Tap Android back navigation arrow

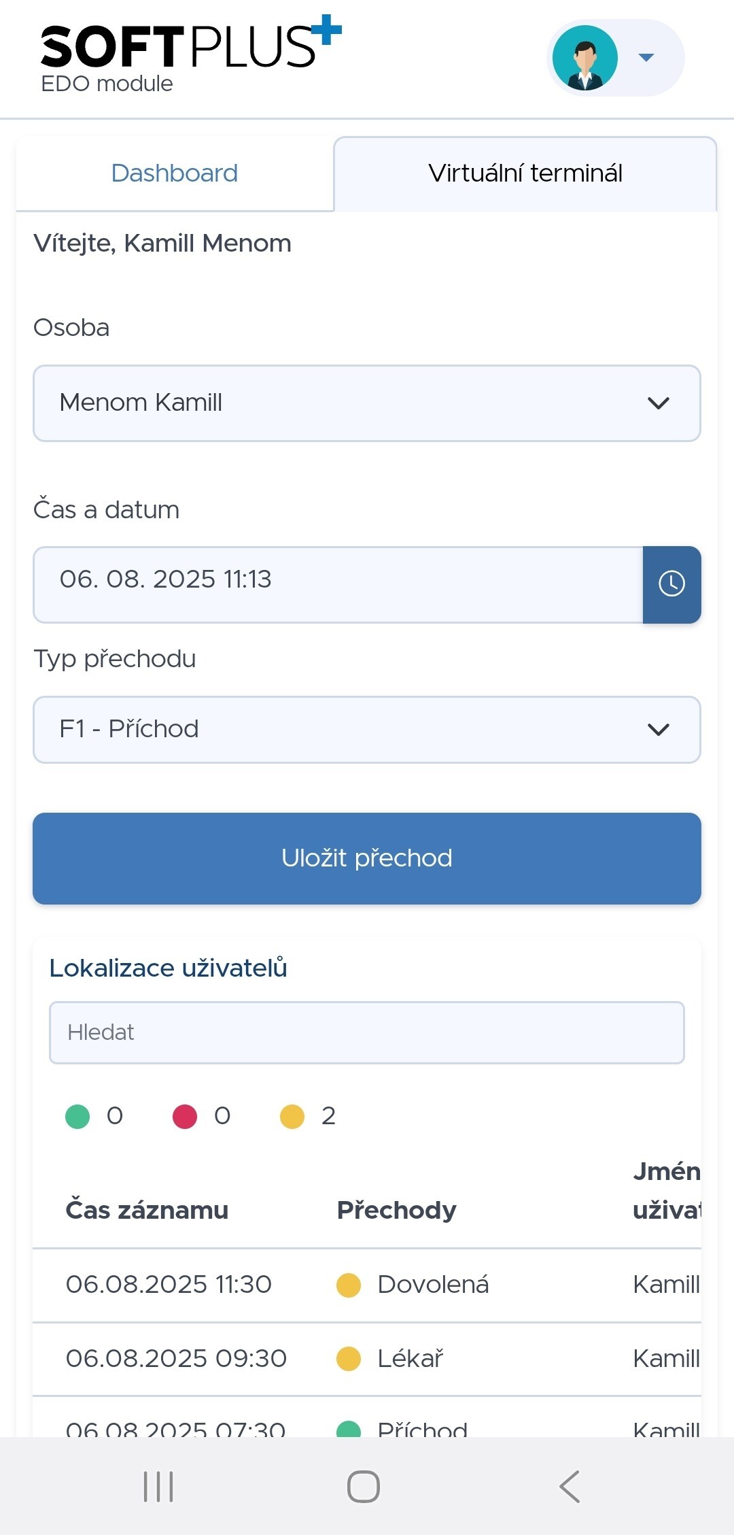point(570,1486)
